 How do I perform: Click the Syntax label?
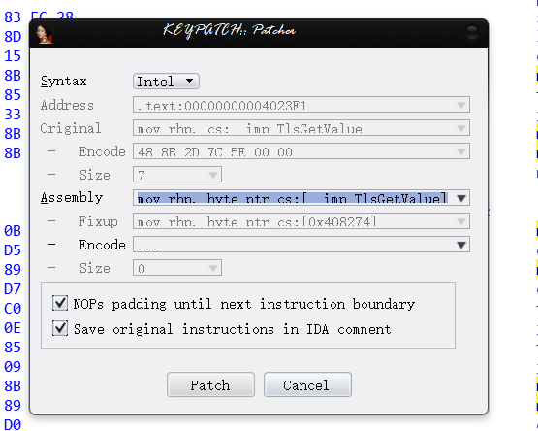(63, 82)
